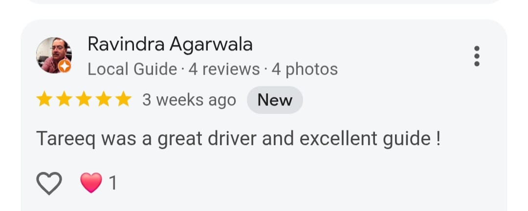
Task: Click the first gold star of rating
Action: coord(44,100)
